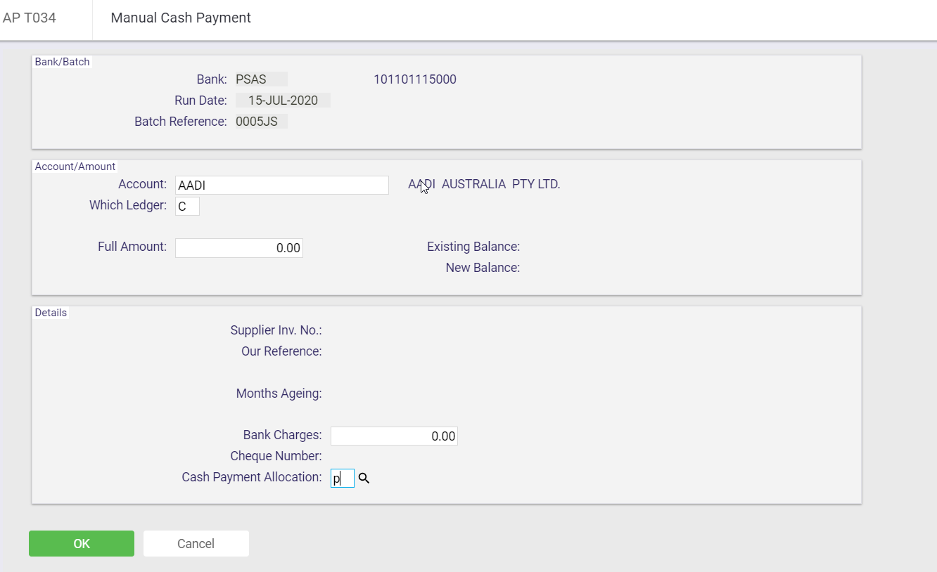Image resolution: width=937 pixels, height=572 pixels.
Task: Click the New Balance label
Action: (483, 268)
